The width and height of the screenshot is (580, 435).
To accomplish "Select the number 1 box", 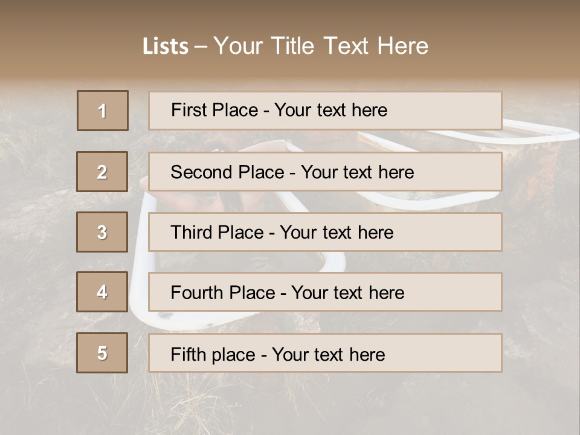I will [x=103, y=111].
